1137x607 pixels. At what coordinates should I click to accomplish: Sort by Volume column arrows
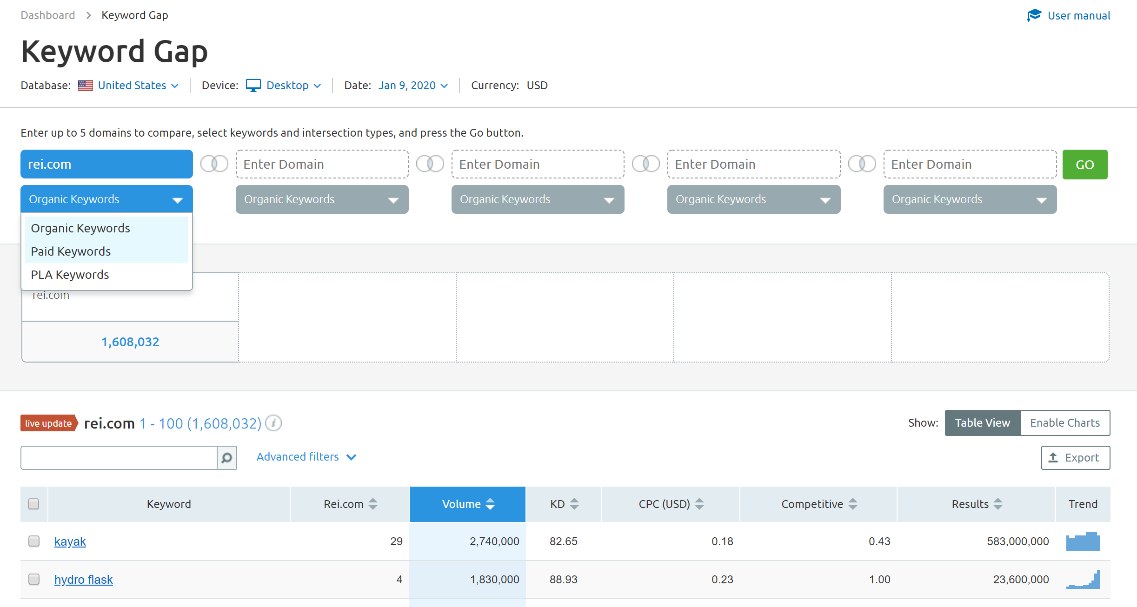click(x=490, y=504)
